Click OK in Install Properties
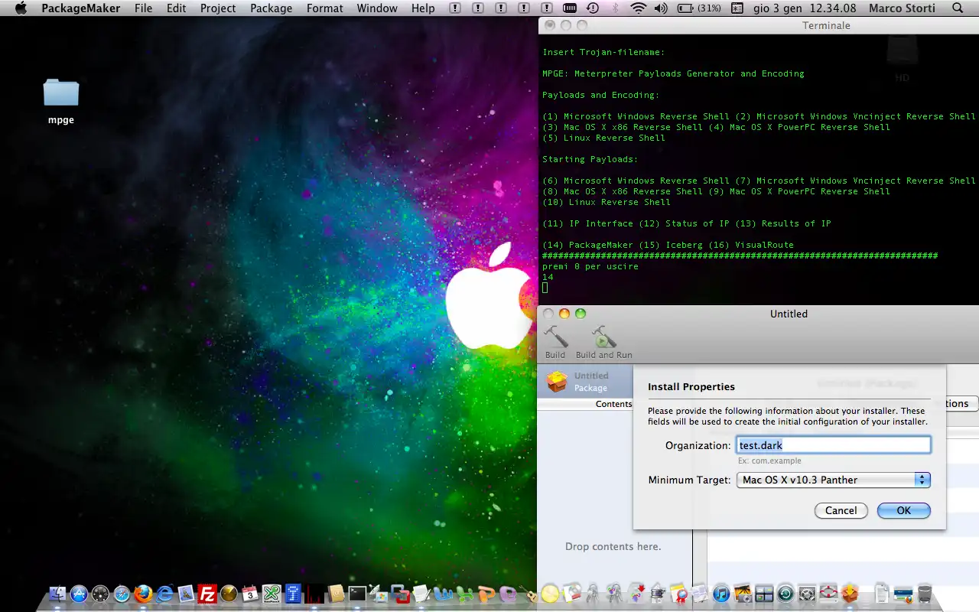 [903, 510]
